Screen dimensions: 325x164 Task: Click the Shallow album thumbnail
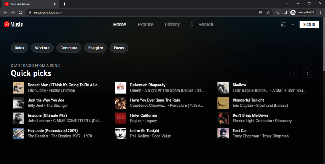[223, 87]
